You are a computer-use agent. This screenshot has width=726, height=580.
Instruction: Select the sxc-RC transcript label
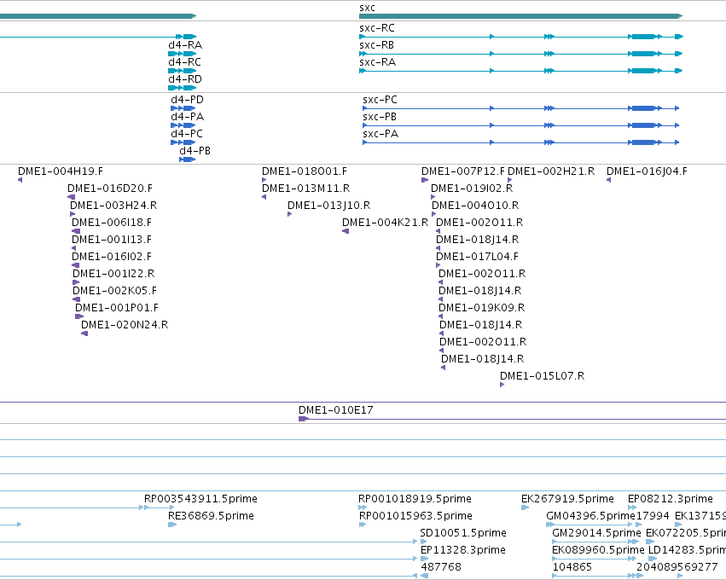[377, 28]
